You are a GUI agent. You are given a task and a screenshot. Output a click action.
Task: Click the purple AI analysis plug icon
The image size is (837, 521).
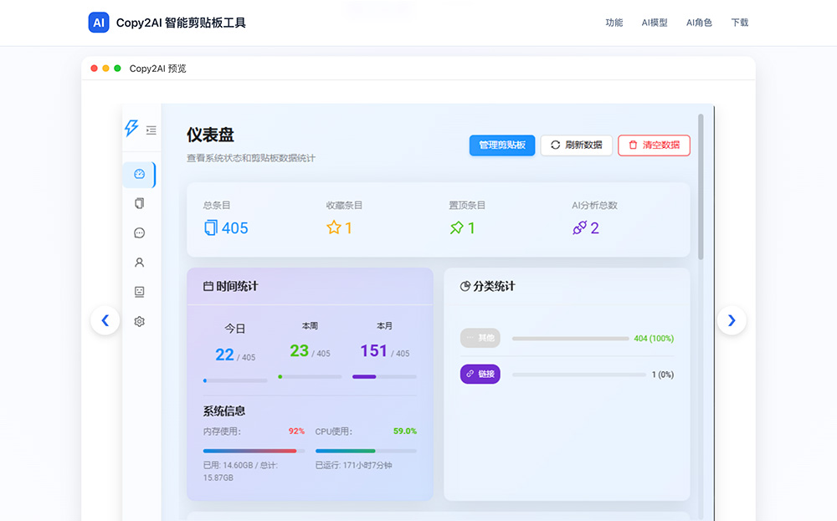tap(580, 228)
